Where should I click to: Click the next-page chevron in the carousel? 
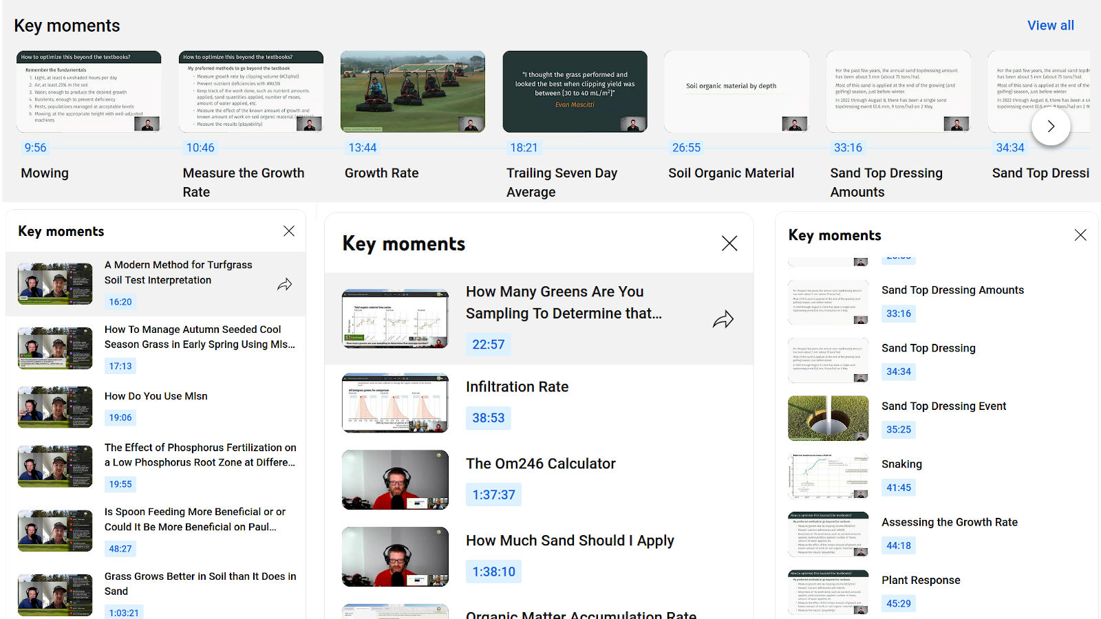coord(1051,126)
